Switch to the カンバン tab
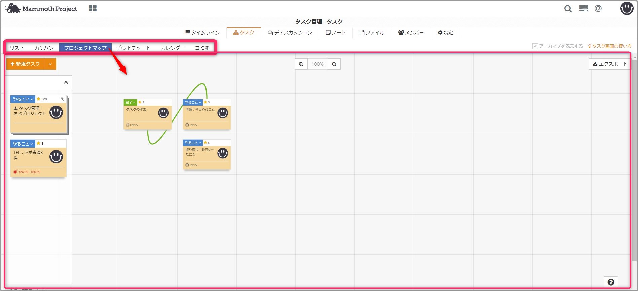 tap(44, 48)
